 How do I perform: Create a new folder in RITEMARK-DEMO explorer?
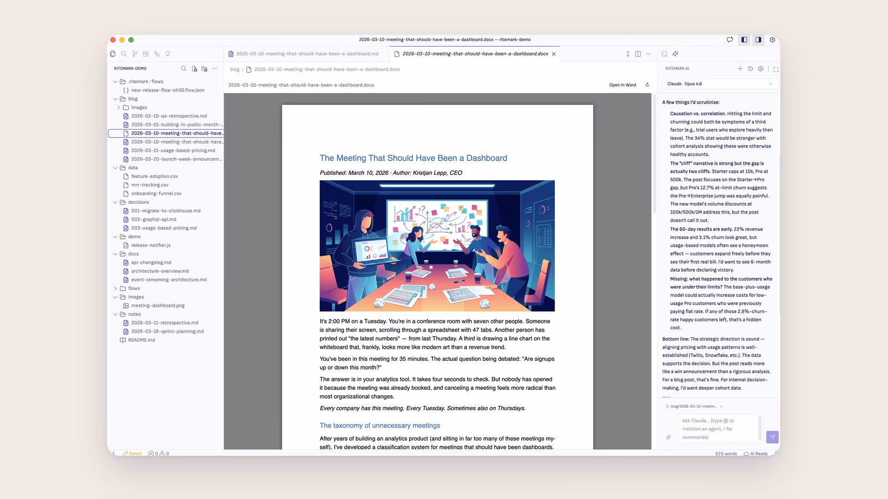pos(204,69)
